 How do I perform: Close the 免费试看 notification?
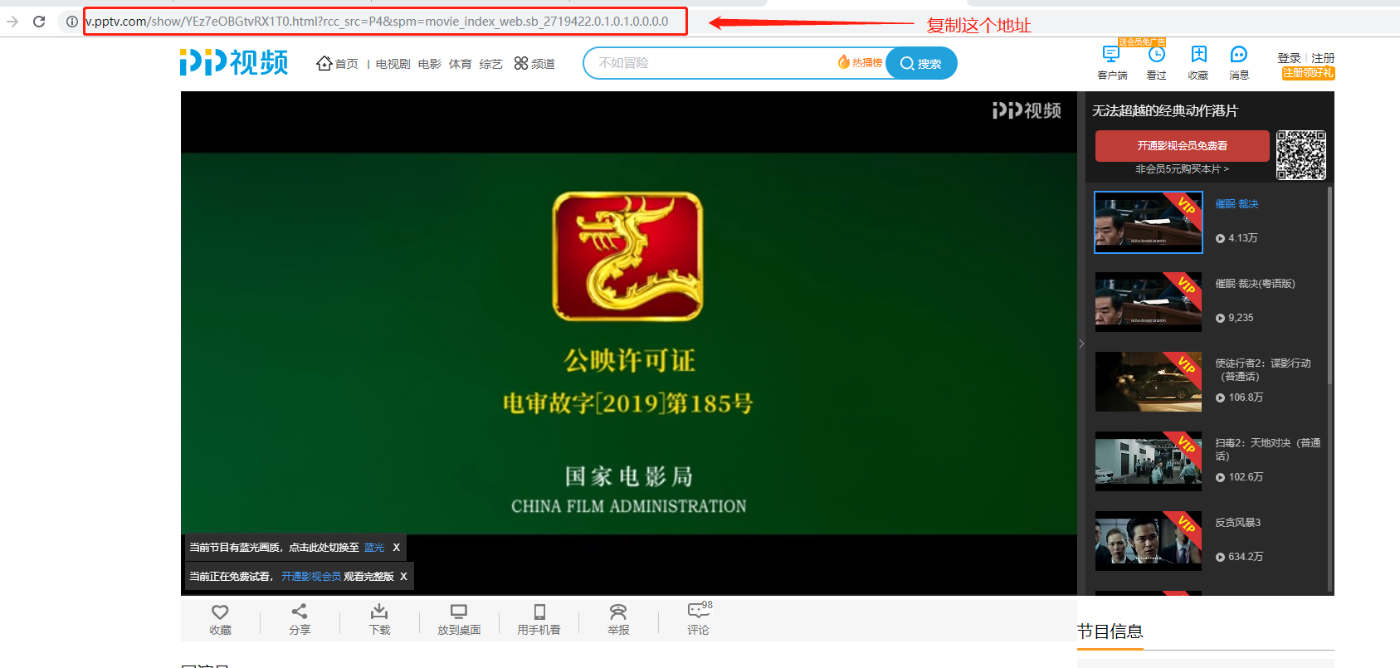[404, 577]
